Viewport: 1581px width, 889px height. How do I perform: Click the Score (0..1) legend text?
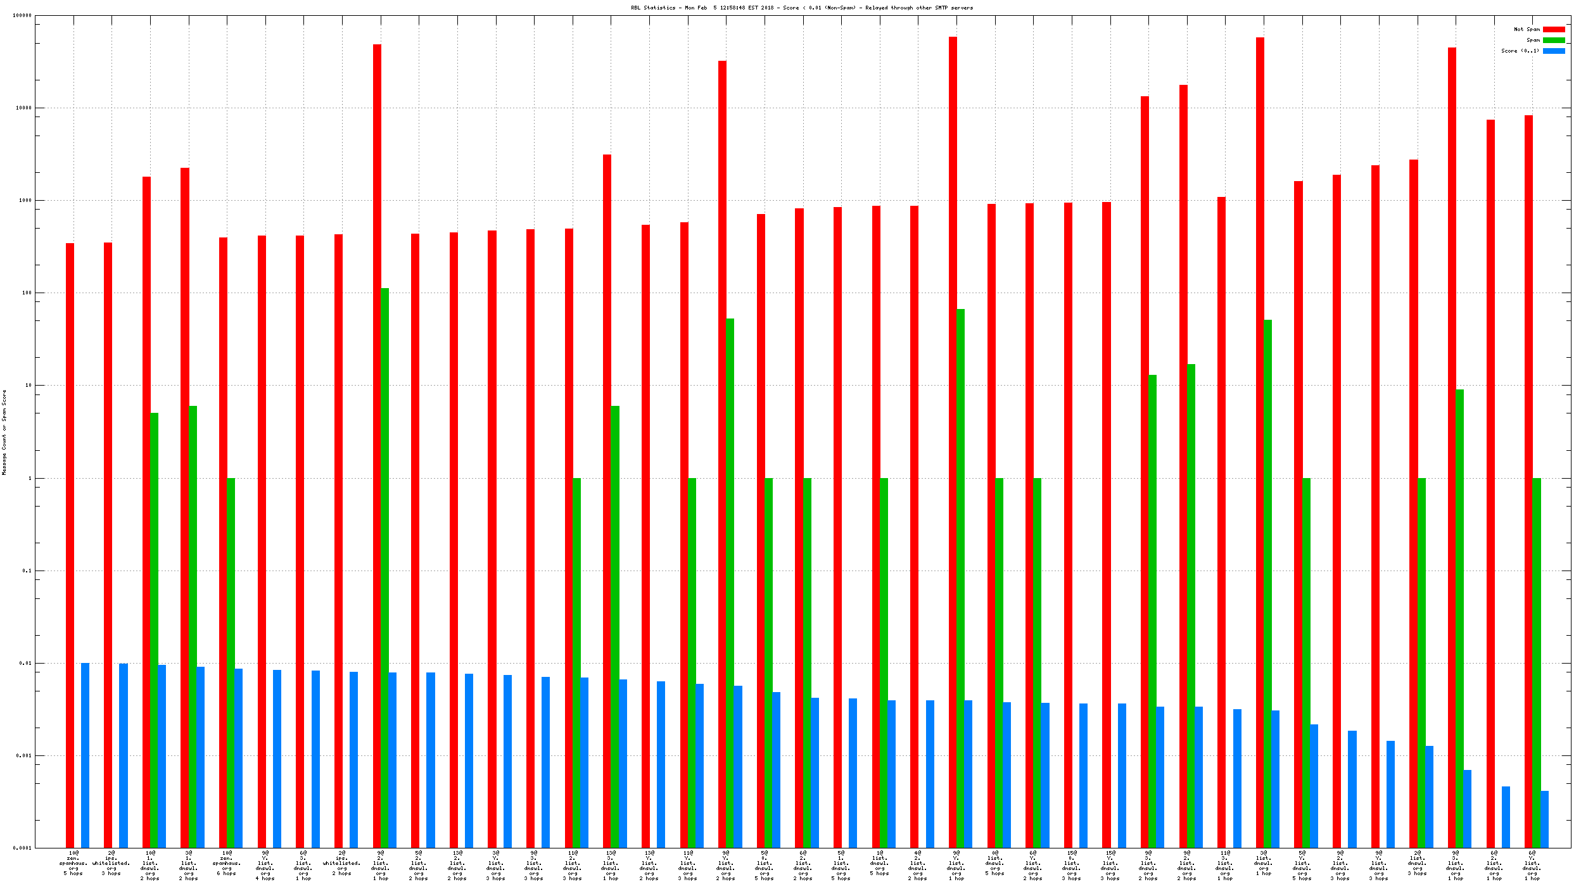pyautogui.click(x=1520, y=51)
